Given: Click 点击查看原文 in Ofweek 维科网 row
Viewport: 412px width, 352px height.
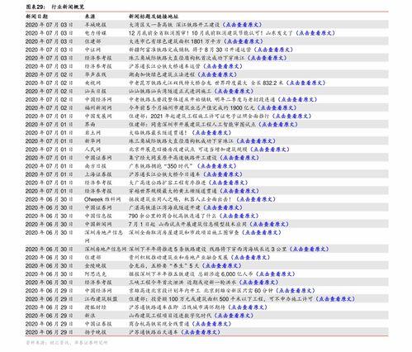Looking at the screenshot, I should click(256, 199).
